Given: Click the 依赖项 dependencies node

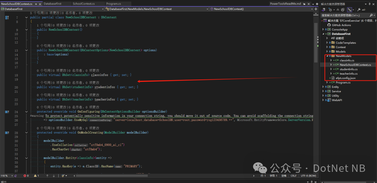Looking at the screenshot, I should (x=340, y=38).
